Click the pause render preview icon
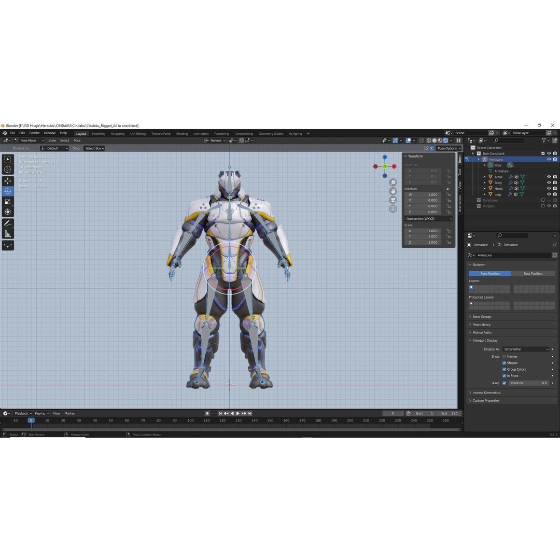The height and width of the screenshot is (560, 560). click(x=458, y=141)
